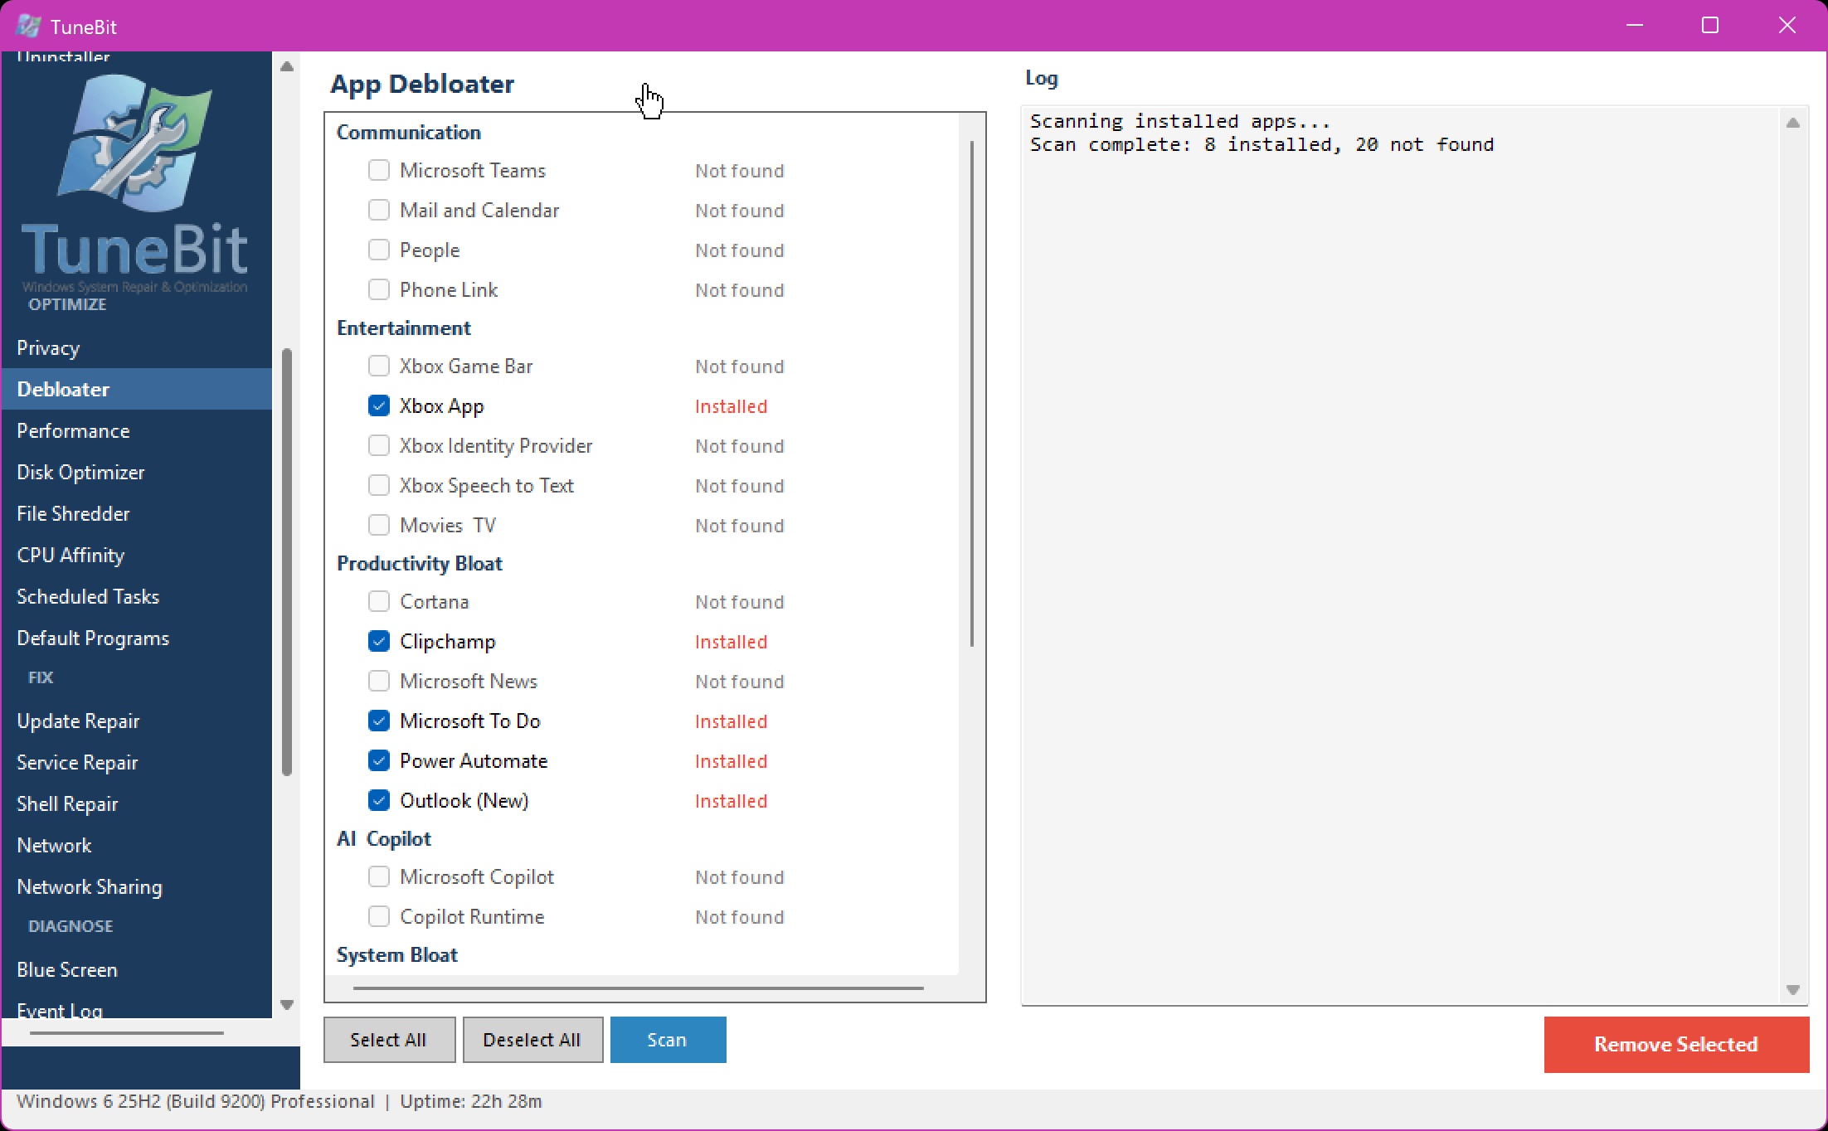Click the Select All button
The width and height of the screenshot is (1828, 1131).
click(389, 1040)
